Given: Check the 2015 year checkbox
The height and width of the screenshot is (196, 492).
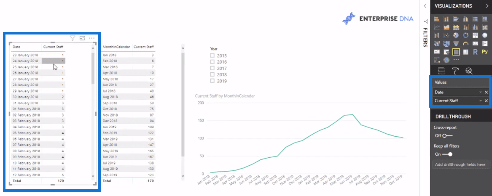Looking at the screenshot, I should tap(212, 56).
